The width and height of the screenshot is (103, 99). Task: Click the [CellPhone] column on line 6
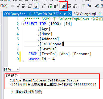[51, 44]
